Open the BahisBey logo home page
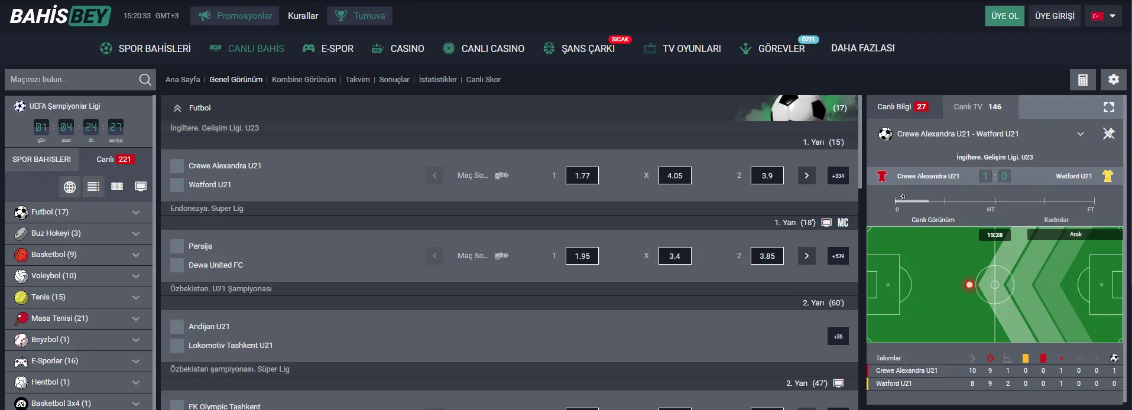Image resolution: width=1132 pixels, height=410 pixels. (x=60, y=16)
